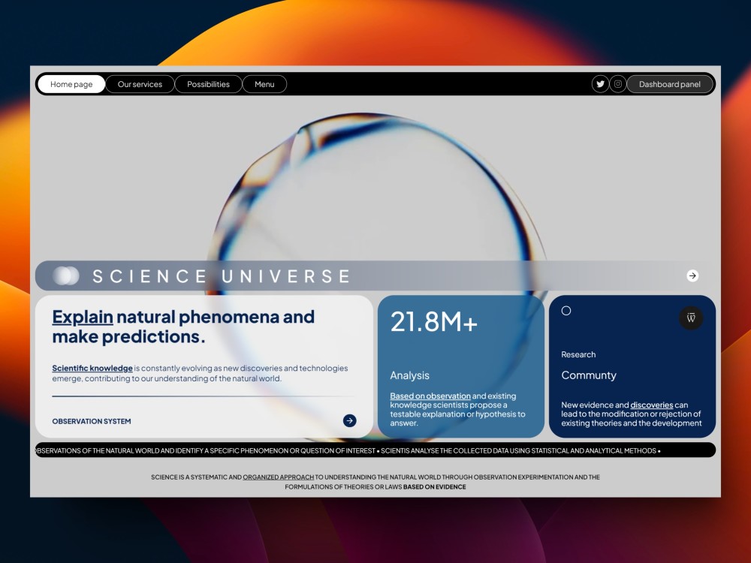The height and width of the screenshot is (563, 751).
Task: Go to the Home page tab
Action: (x=71, y=84)
